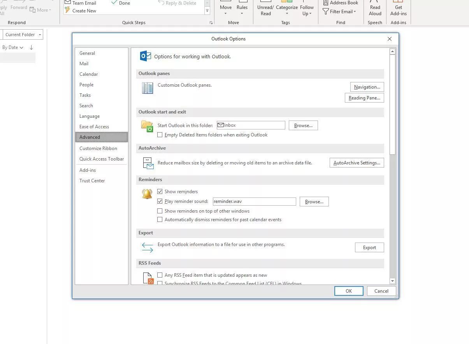Click Cancel in Outlook Options
The height and width of the screenshot is (344, 469).
[x=381, y=291]
